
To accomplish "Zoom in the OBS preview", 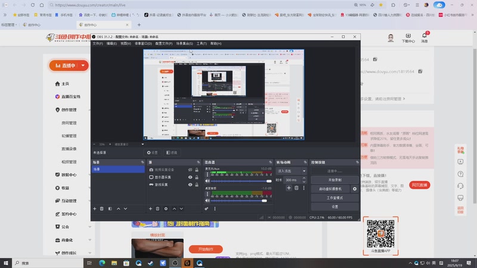I will [110, 144].
